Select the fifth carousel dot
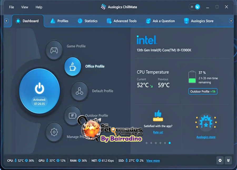 click(165, 143)
